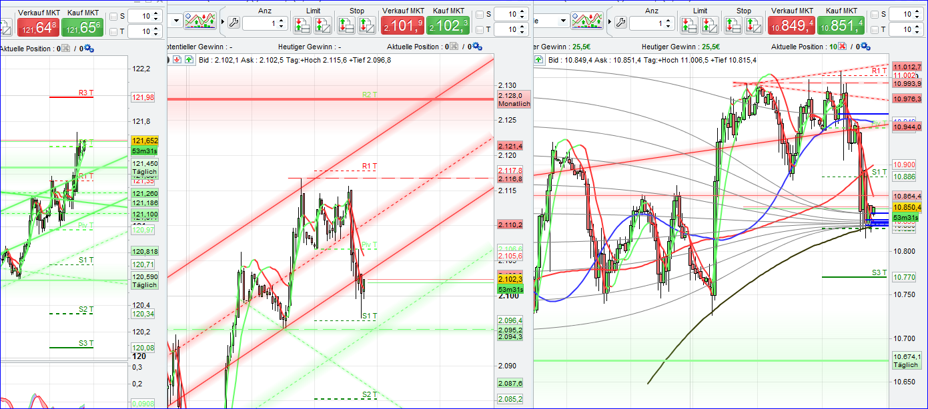The image size is (928, 409).
Task: Click the Buy Stop order icon on the middle chart
Action: click(346, 25)
